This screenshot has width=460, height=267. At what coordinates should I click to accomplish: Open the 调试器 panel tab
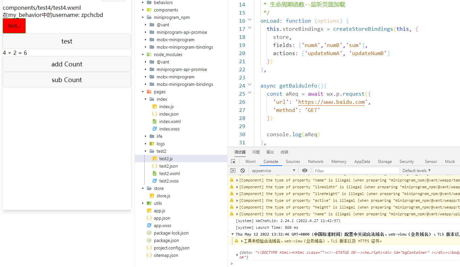[240, 152]
